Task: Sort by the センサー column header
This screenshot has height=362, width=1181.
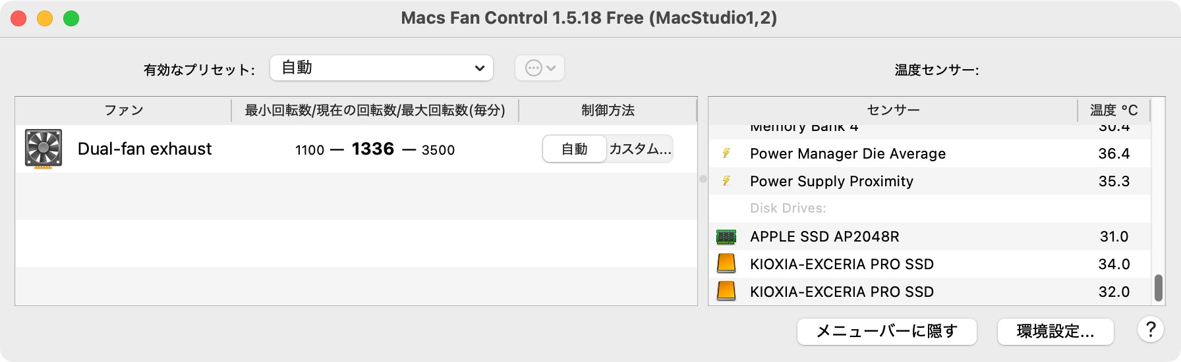Action: click(893, 110)
